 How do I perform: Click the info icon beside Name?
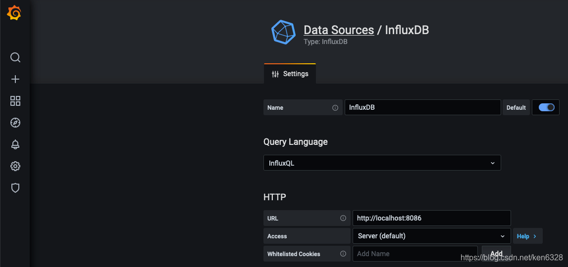tap(335, 108)
